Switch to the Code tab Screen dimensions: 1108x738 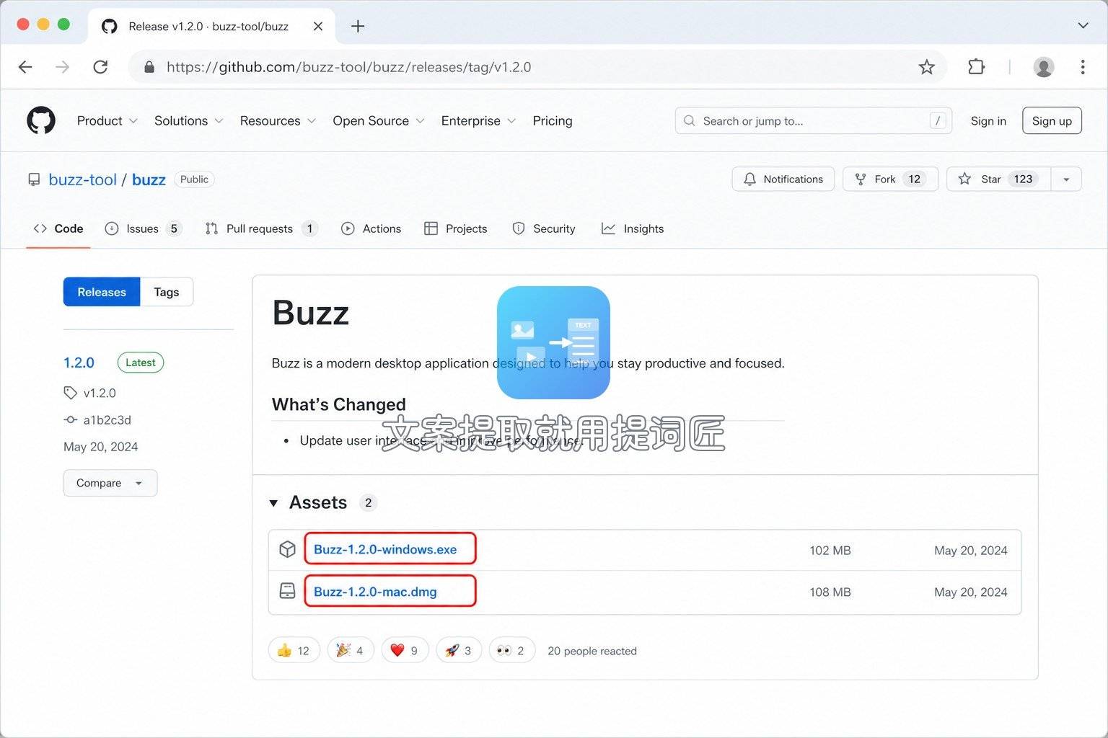coord(58,228)
